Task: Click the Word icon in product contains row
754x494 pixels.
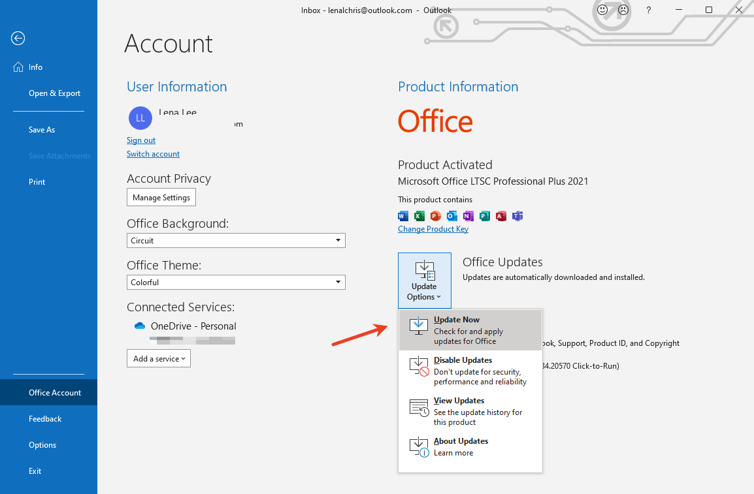Action: point(402,216)
